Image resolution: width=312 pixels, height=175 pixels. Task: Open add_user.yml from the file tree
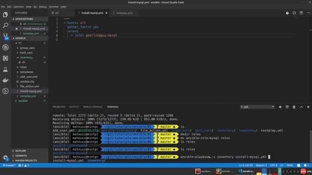pyautogui.click(x=28, y=77)
